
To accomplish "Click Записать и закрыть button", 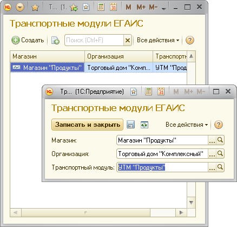I will [x=88, y=125].
